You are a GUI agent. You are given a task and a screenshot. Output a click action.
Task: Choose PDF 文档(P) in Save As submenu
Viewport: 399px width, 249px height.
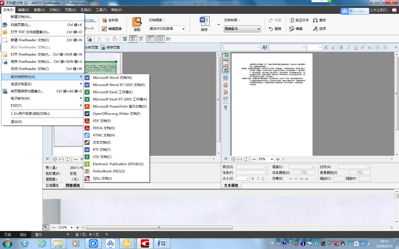(116, 121)
